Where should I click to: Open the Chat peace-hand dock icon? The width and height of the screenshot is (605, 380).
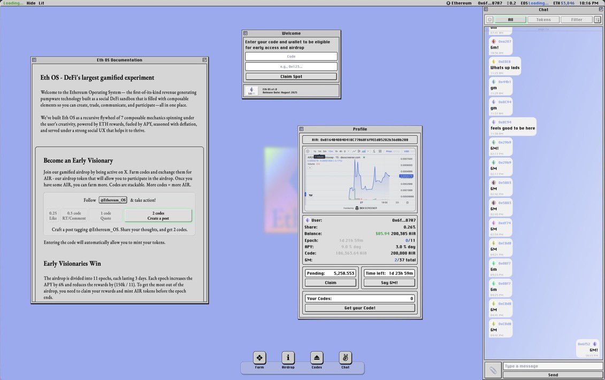[x=346, y=358]
